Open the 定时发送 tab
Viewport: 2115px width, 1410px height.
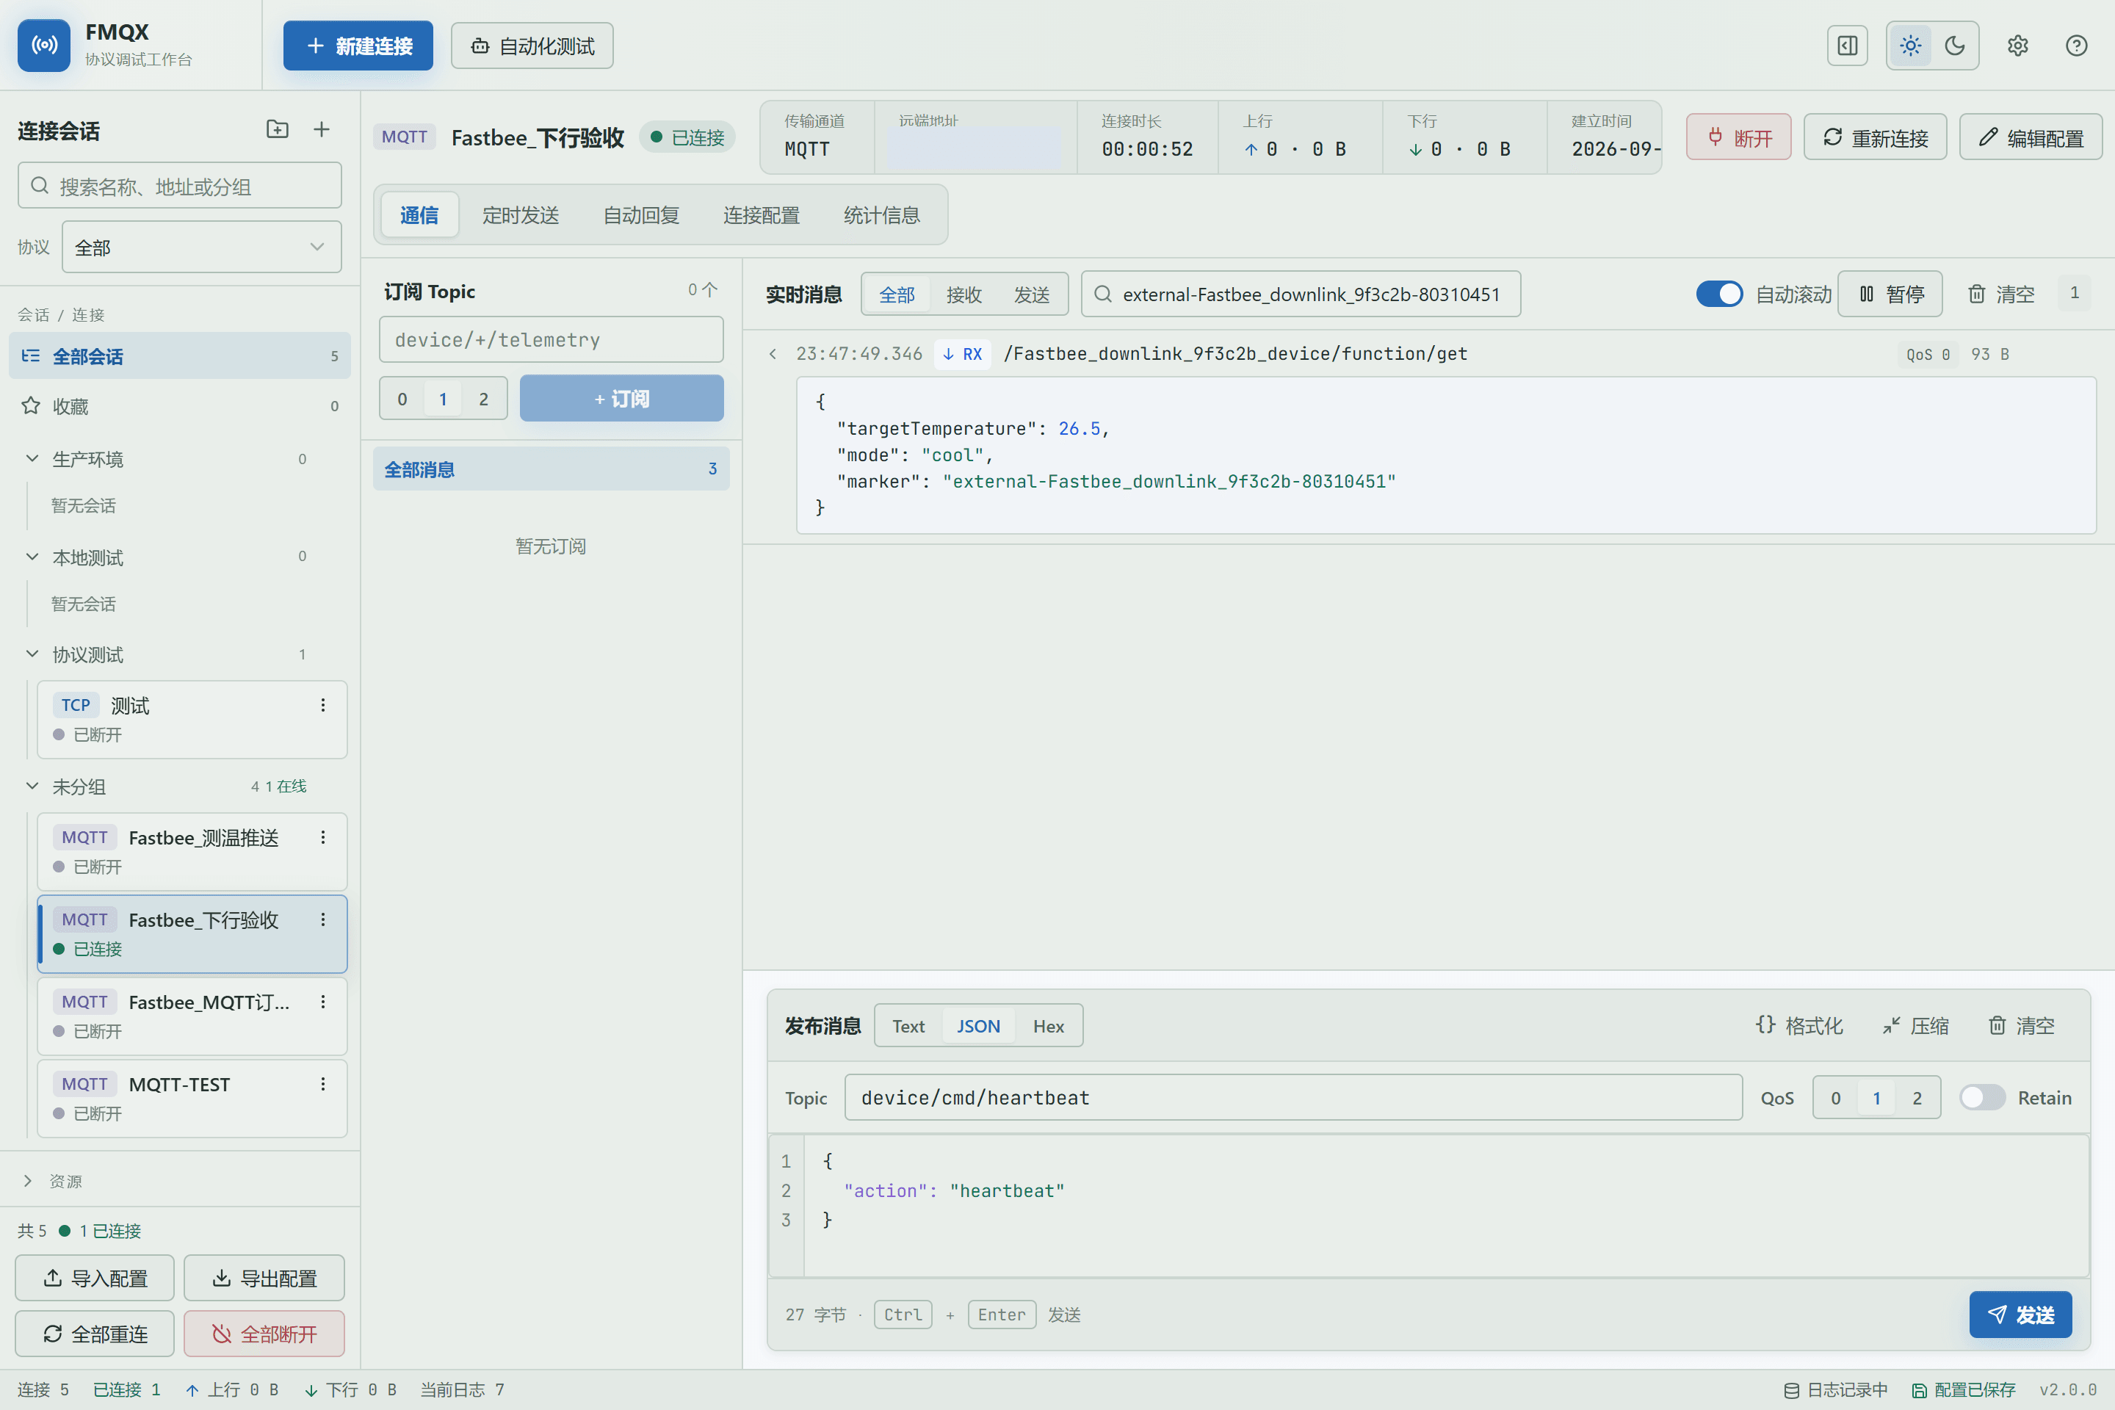pyautogui.click(x=521, y=215)
